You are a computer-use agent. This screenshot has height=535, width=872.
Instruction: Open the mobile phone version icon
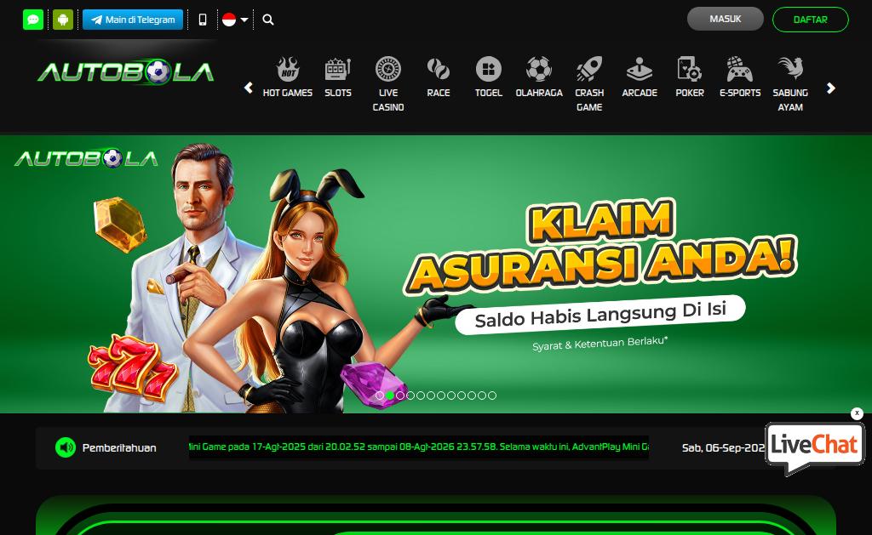[x=203, y=20]
